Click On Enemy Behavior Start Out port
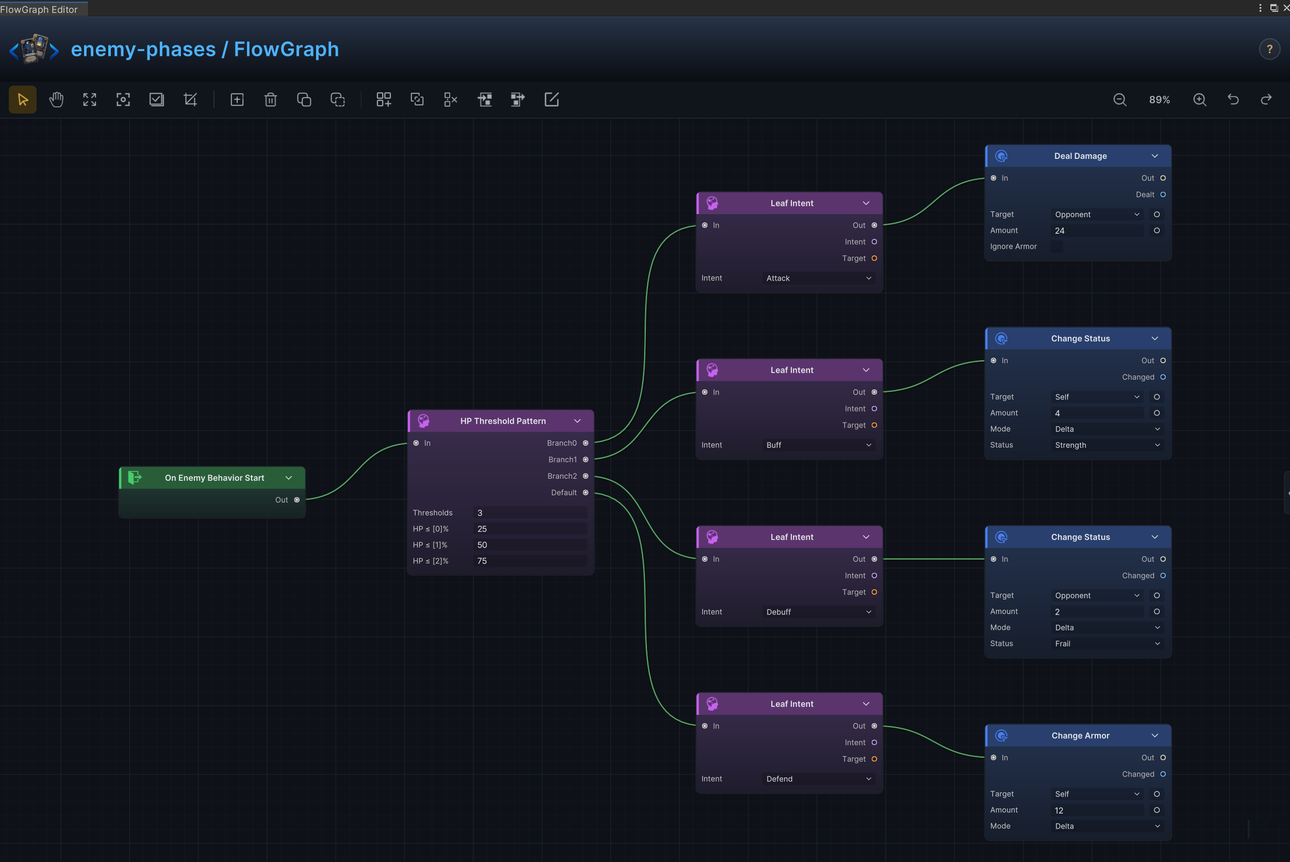Screen dimensions: 1290x862 [296, 500]
